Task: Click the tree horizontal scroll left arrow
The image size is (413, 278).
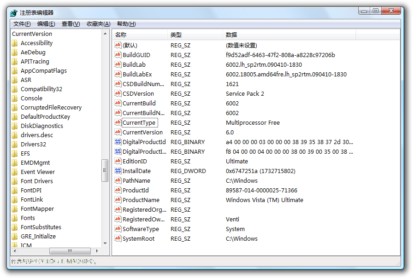Action: (x=15, y=251)
